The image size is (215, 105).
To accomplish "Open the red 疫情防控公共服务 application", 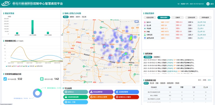I will tap(127, 97).
